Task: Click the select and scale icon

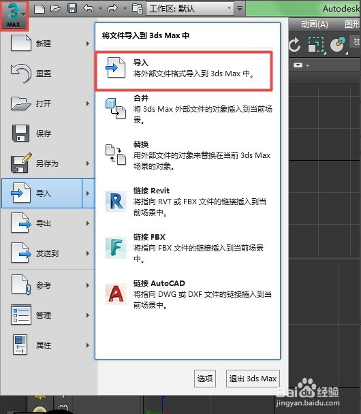Action: (x=316, y=44)
